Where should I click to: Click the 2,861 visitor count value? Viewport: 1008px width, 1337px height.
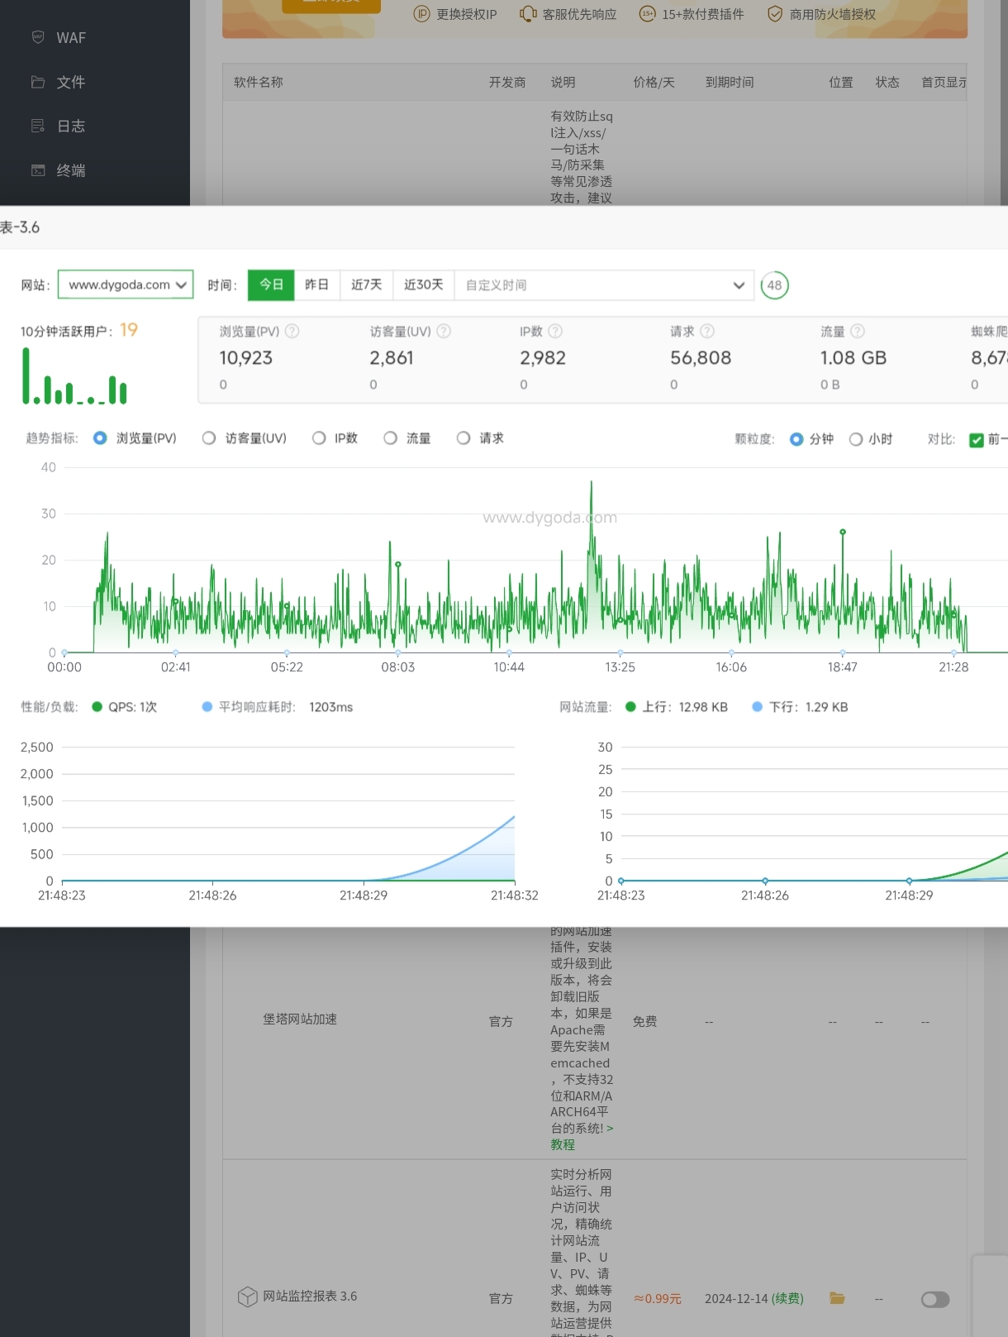pyautogui.click(x=392, y=358)
